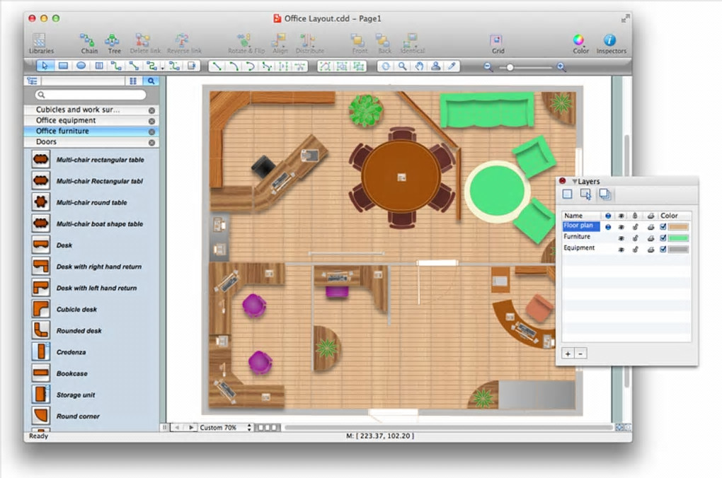Toggle visibility of Equipment layer
Screen dimensions: 722x478
(621, 250)
